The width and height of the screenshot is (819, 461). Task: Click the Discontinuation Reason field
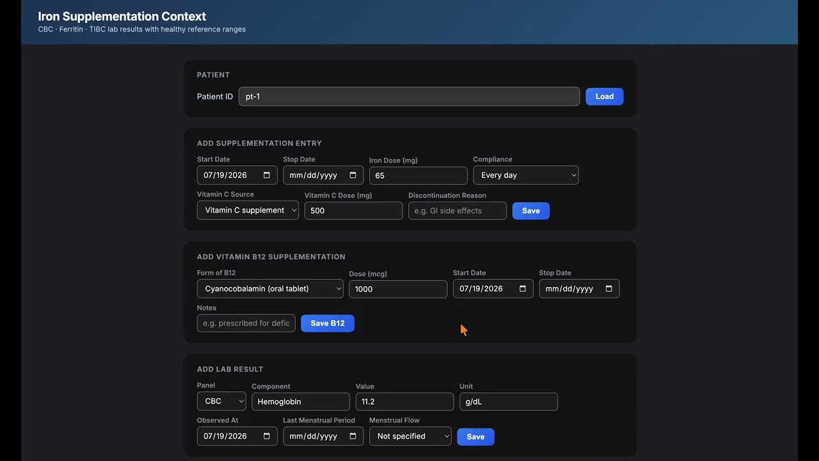(457, 211)
